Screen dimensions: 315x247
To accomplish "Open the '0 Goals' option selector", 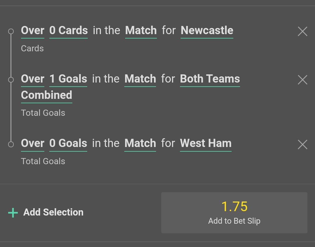I will pos(68,144).
